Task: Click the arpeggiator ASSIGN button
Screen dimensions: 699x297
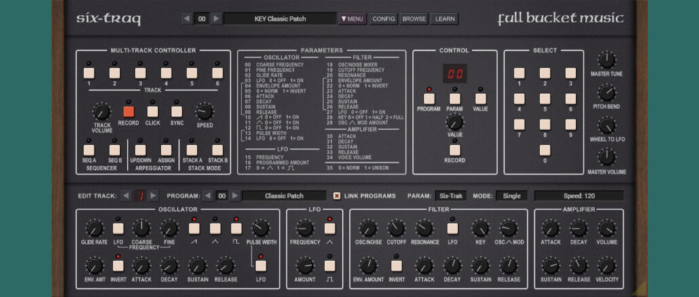Action: [x=166, y=150]
